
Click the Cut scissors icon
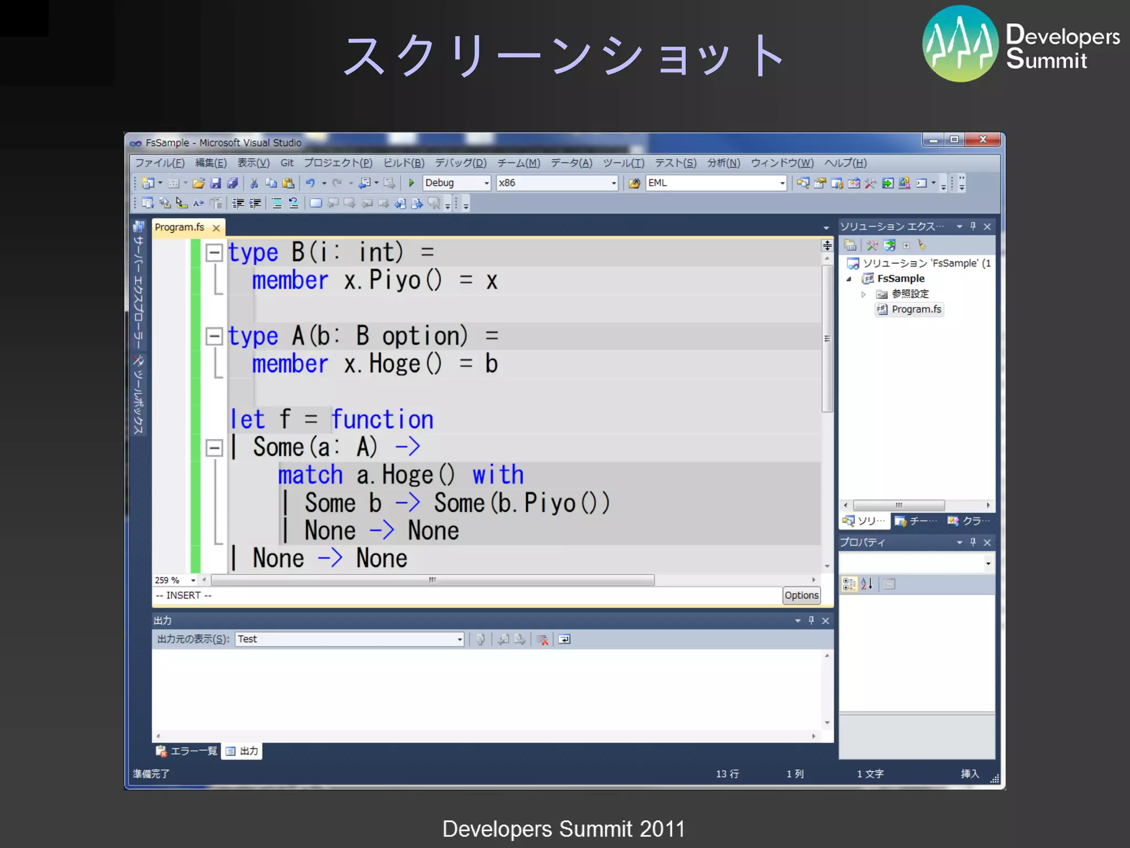click(x=254, y=183)
